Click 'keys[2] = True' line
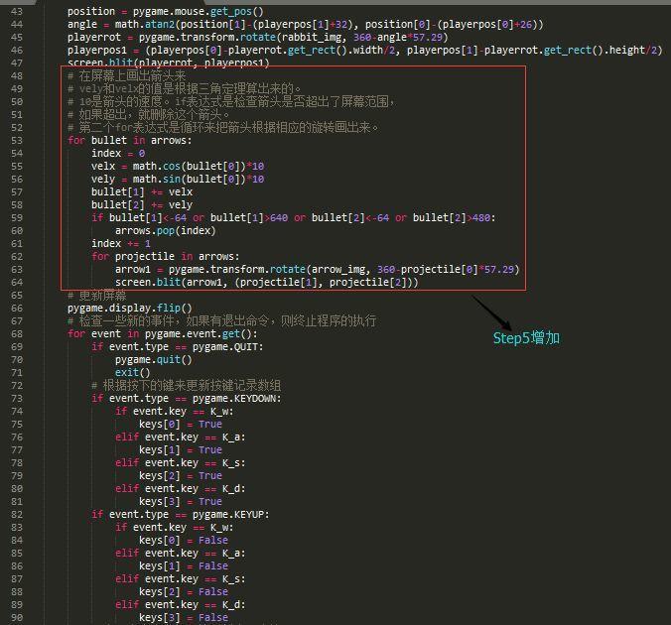Image resolution: width=671 pixels, height=625 pixels. (181, 476)
